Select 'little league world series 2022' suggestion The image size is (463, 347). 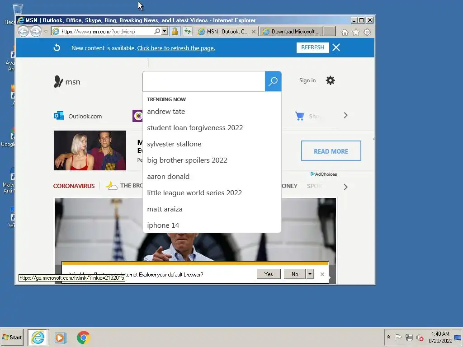coord(194,192)
